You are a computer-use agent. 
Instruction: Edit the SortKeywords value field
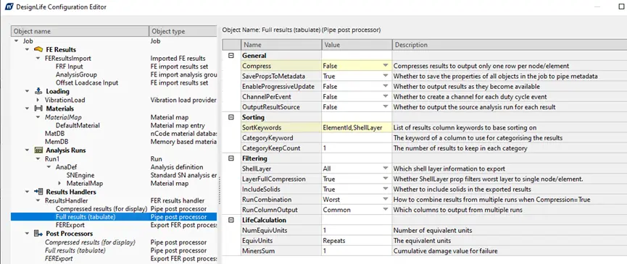pos(357,127)
